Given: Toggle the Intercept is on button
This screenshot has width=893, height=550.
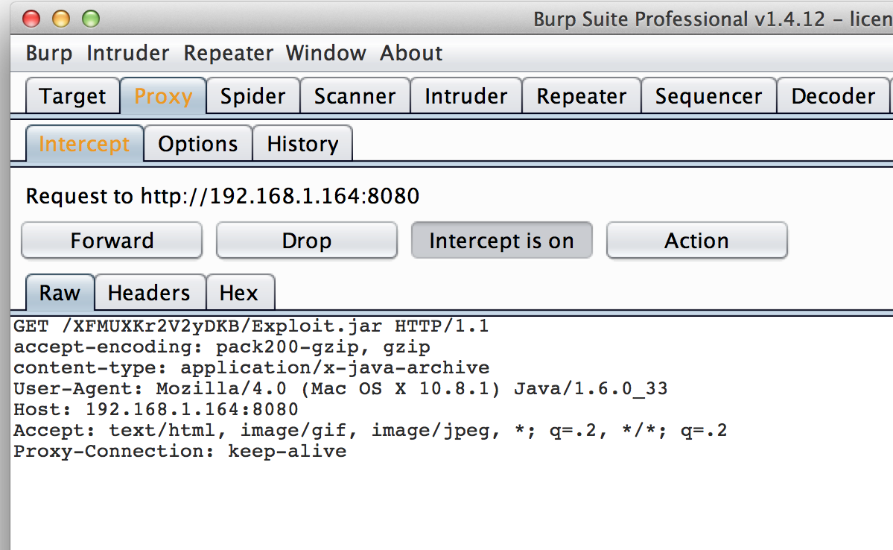Looking at the screenshot, I should [x=501, y=241].
